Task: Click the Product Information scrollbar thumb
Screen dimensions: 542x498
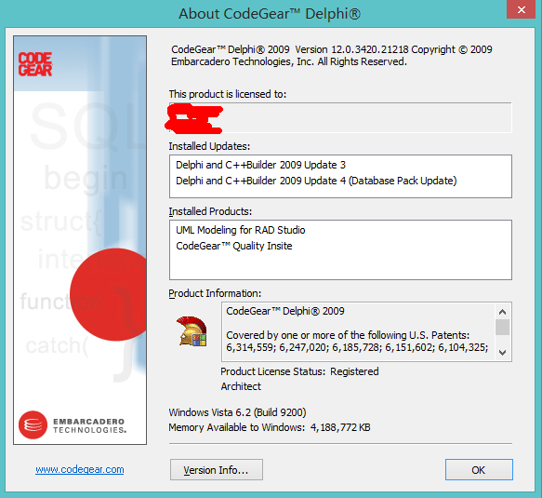Action: point(503,328)
